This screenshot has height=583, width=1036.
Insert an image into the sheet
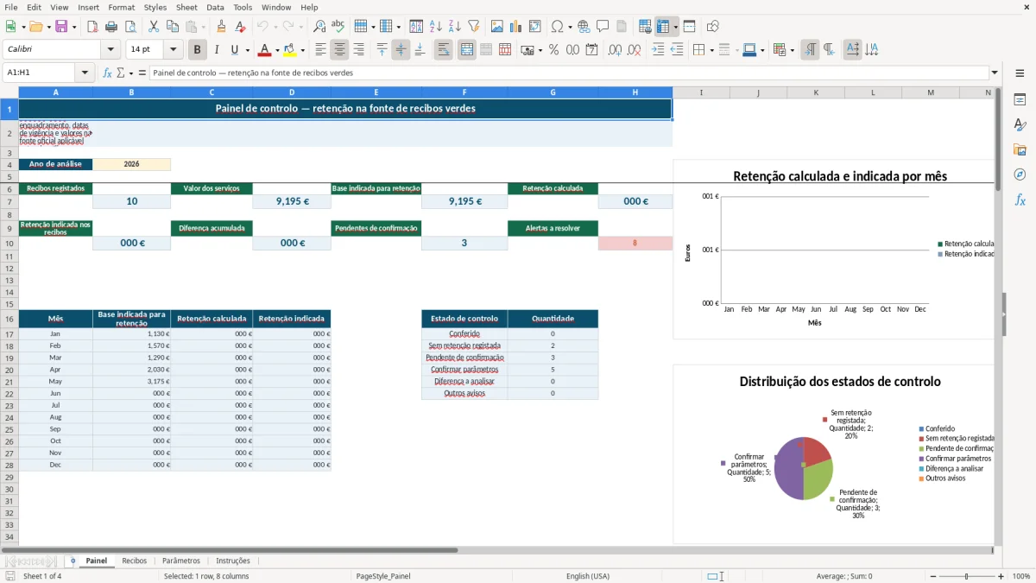[x=497, y=27]
